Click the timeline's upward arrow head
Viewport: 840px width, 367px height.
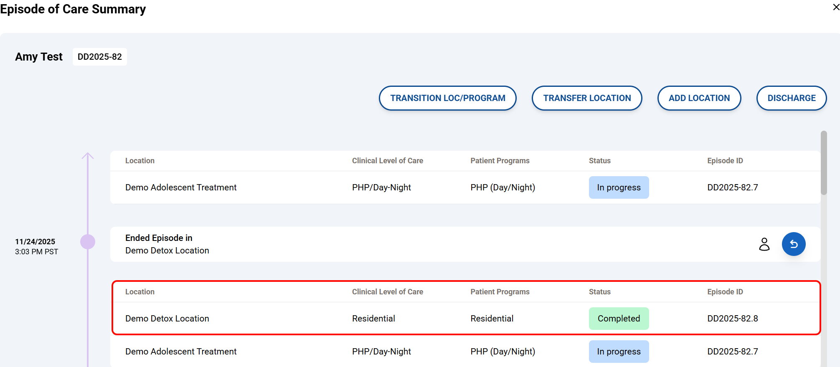point(88,156)
